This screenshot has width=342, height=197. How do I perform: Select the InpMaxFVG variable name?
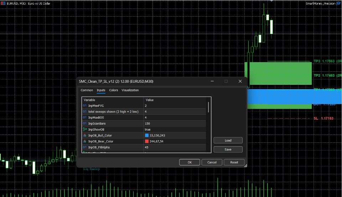[x=96, y=106]
